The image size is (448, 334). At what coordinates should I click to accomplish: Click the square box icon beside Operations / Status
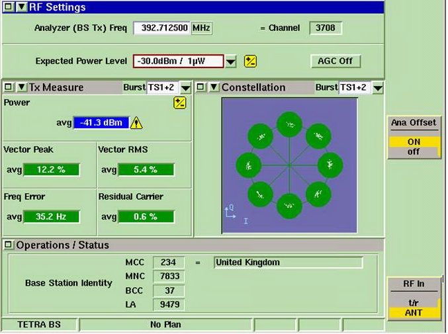[9, 245]
